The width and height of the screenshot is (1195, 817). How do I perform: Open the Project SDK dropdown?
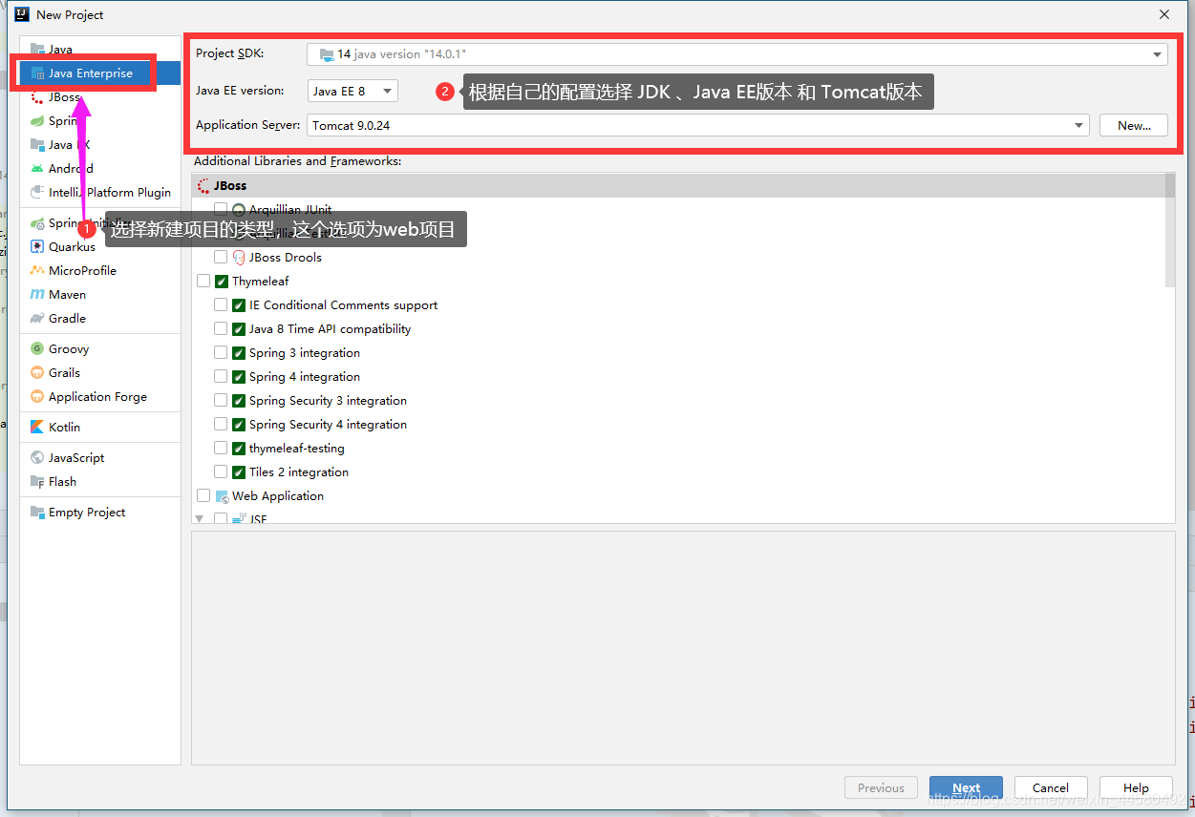click(737, 54)
